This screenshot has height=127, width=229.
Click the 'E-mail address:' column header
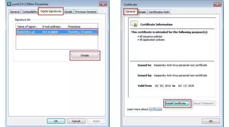[51, 27]
